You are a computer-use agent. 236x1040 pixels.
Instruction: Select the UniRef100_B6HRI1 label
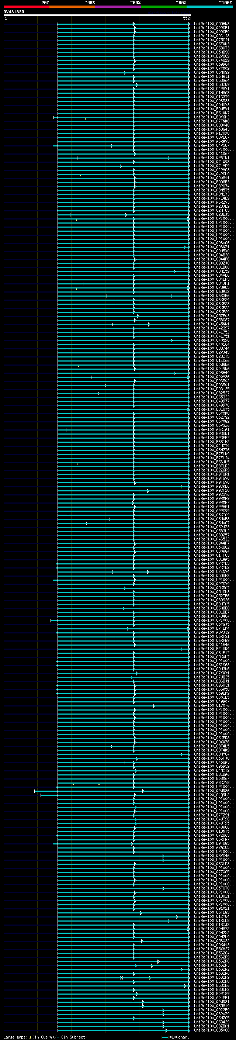[212, 76]
